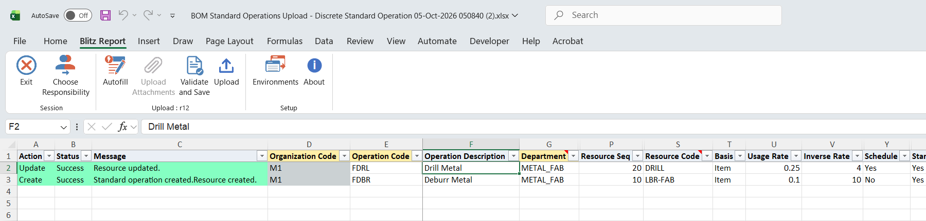Open Choose Responsibility
The image size is (926, 221).
[65, 76]
